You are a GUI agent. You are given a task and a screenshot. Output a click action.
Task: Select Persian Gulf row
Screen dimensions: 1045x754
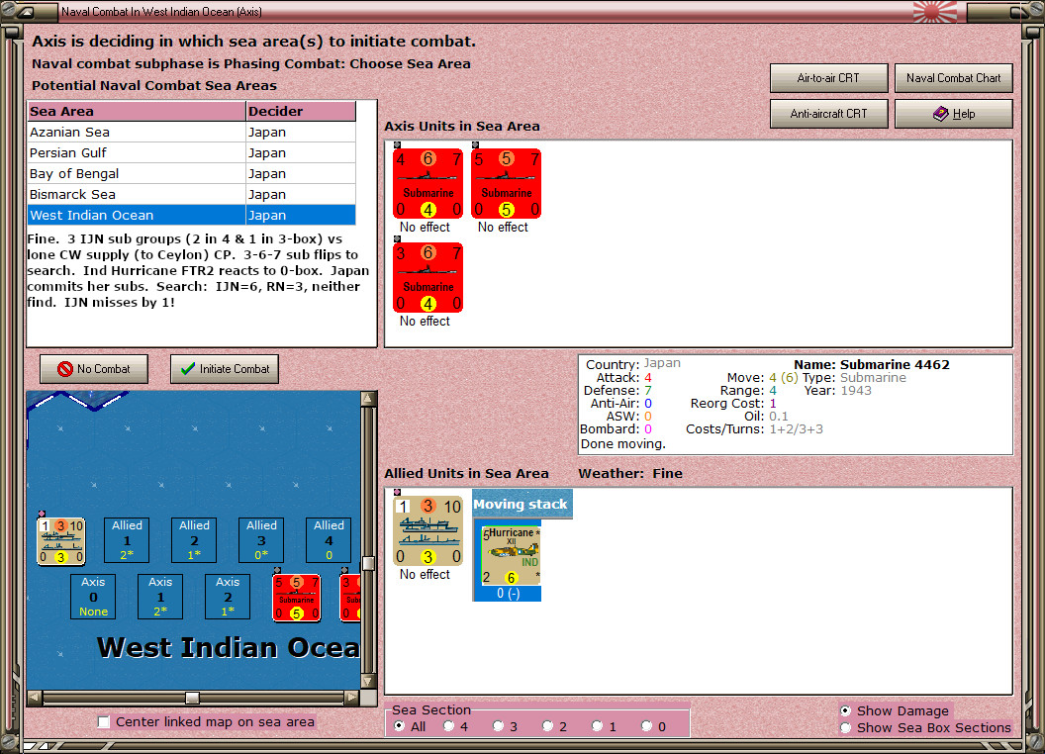tap(191, 152)
